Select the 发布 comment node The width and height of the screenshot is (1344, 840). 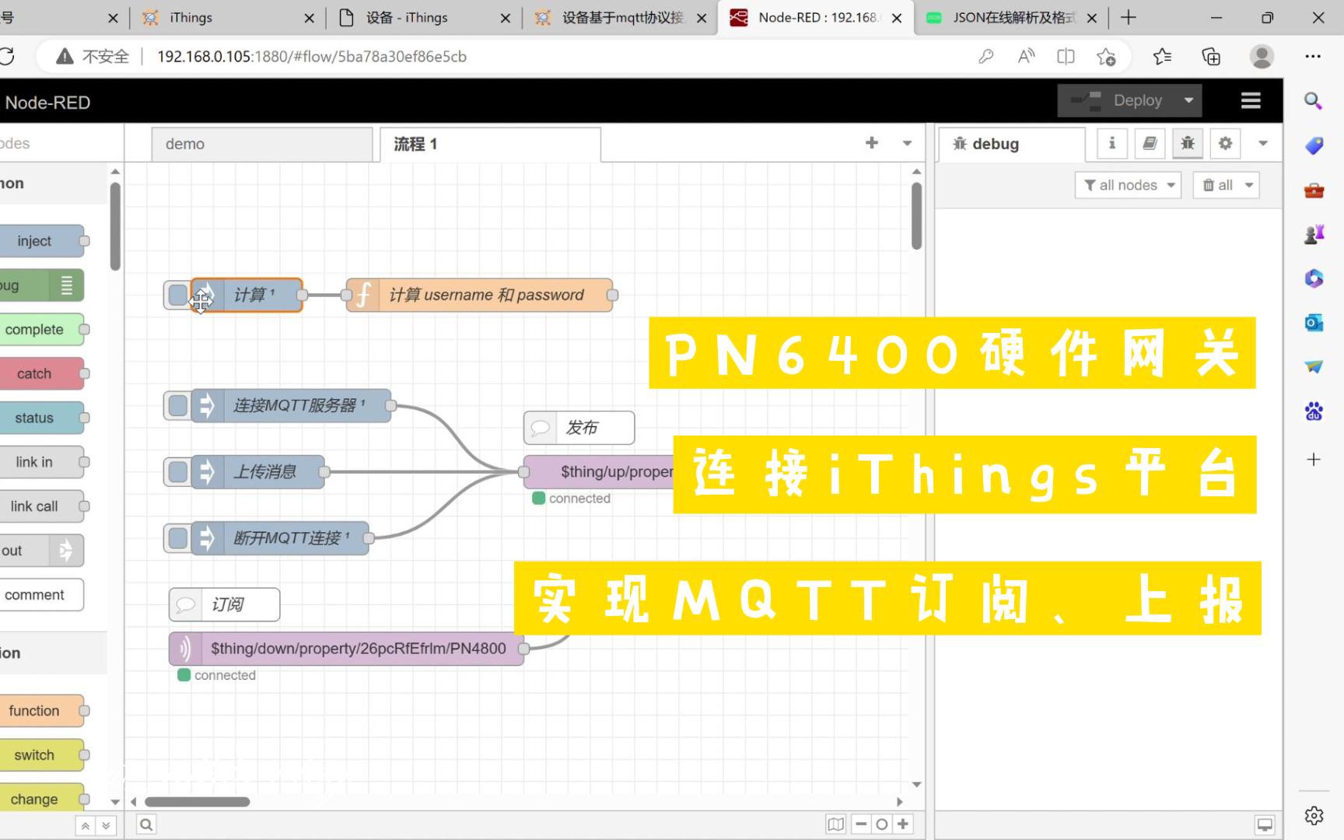click(579, 427)
